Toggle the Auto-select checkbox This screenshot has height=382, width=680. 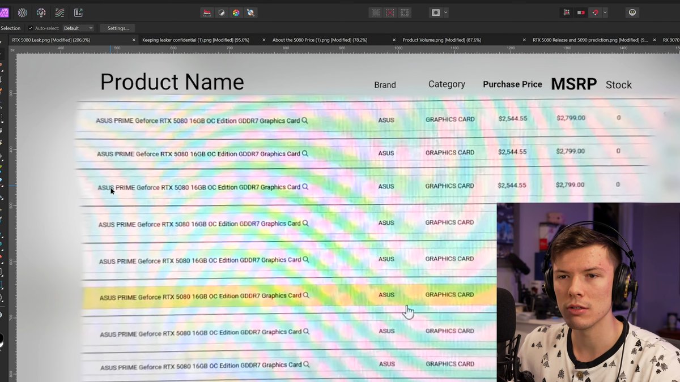pos(30,28)
